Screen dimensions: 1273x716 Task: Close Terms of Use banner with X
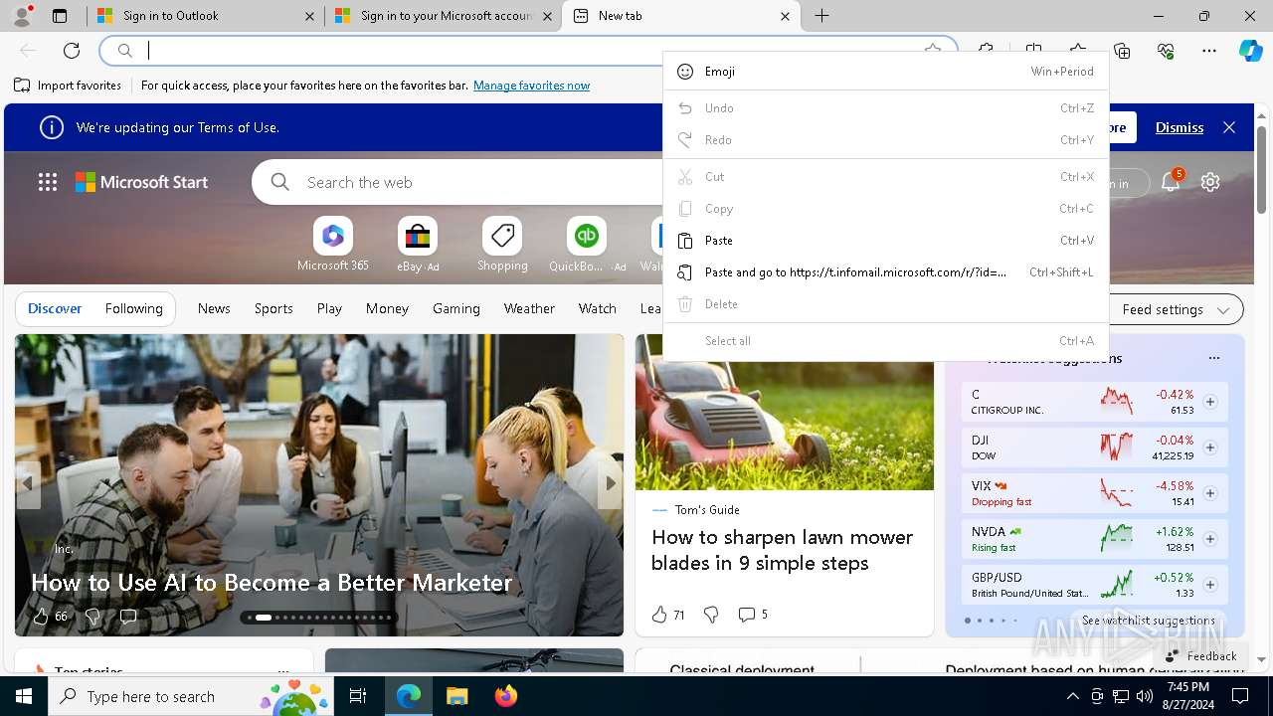click(1229, 127)
